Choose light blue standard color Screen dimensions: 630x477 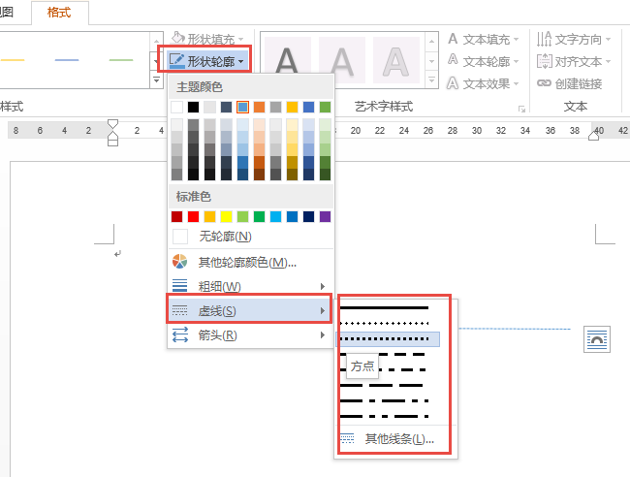(275, 216)
